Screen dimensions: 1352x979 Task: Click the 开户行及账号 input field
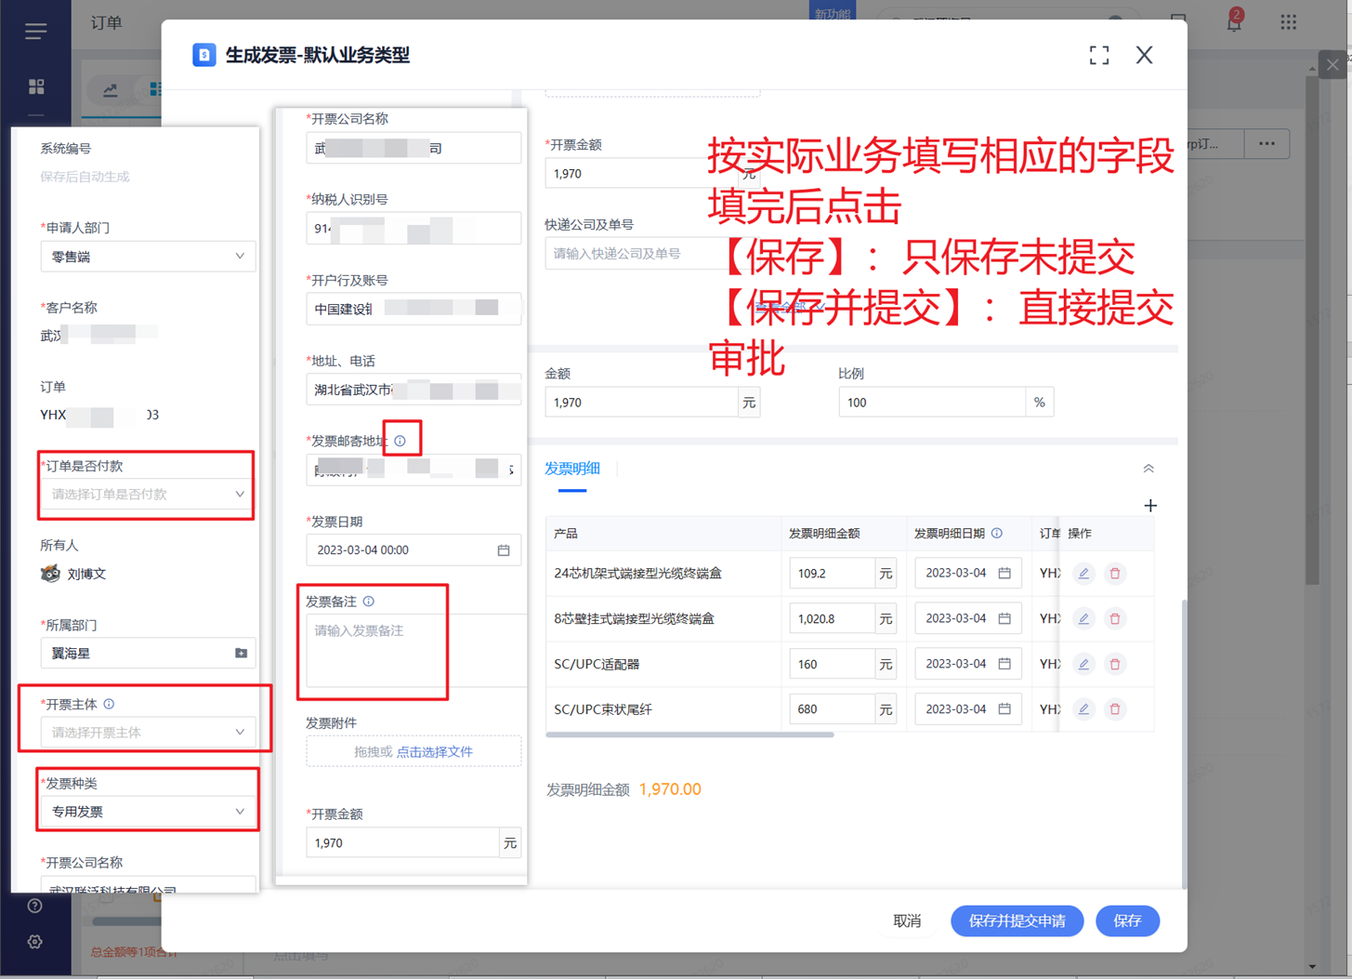click(x=413, y=310)
